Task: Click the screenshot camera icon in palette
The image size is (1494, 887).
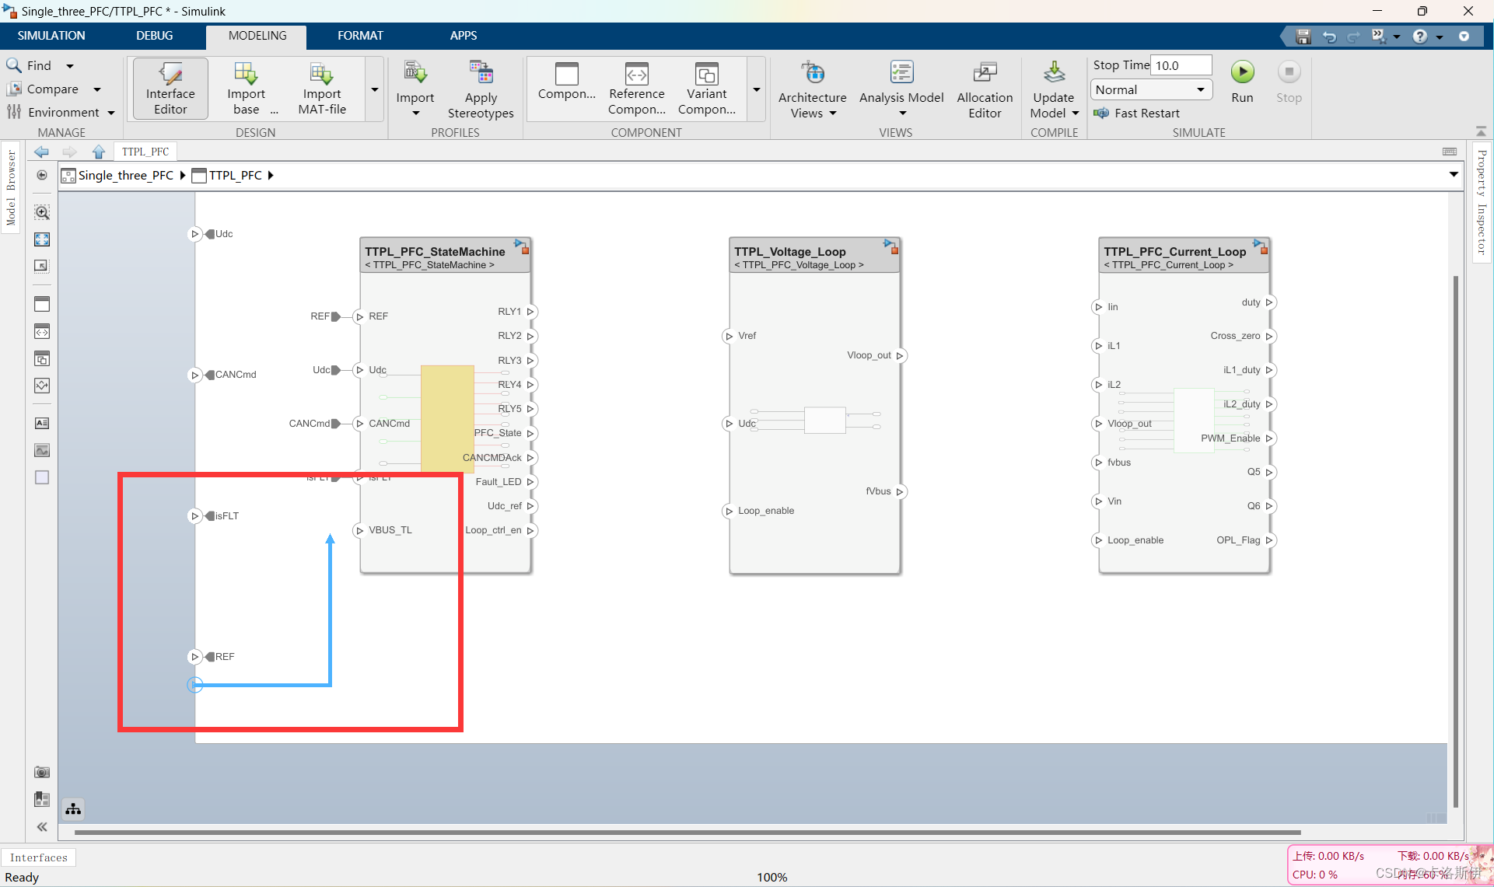Action: (x=42, y=772)
